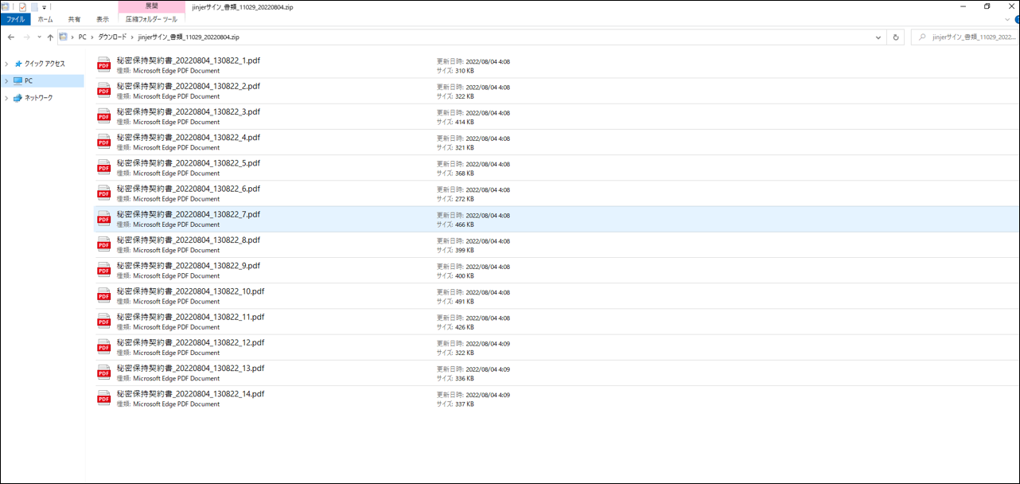The width and height of the screenshot is (1020, 484).
Task: Click the properties icon in quick access toolbar
Action: (22, 6)
